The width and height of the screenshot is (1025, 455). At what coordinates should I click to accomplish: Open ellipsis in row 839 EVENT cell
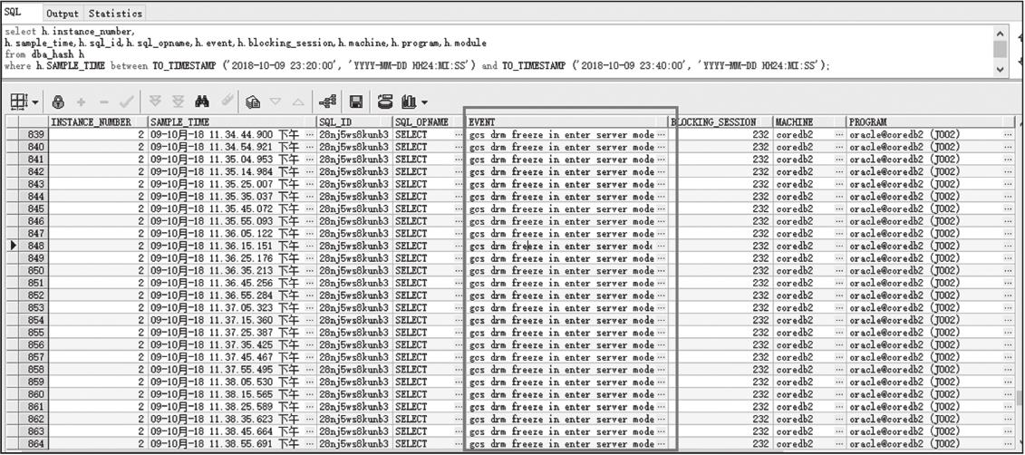(661, 134)
